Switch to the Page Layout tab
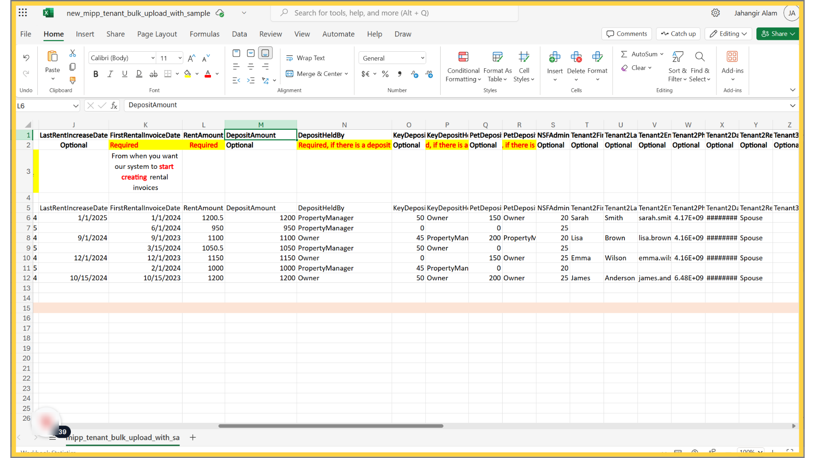The image size is (815, 458). (157, 34)
